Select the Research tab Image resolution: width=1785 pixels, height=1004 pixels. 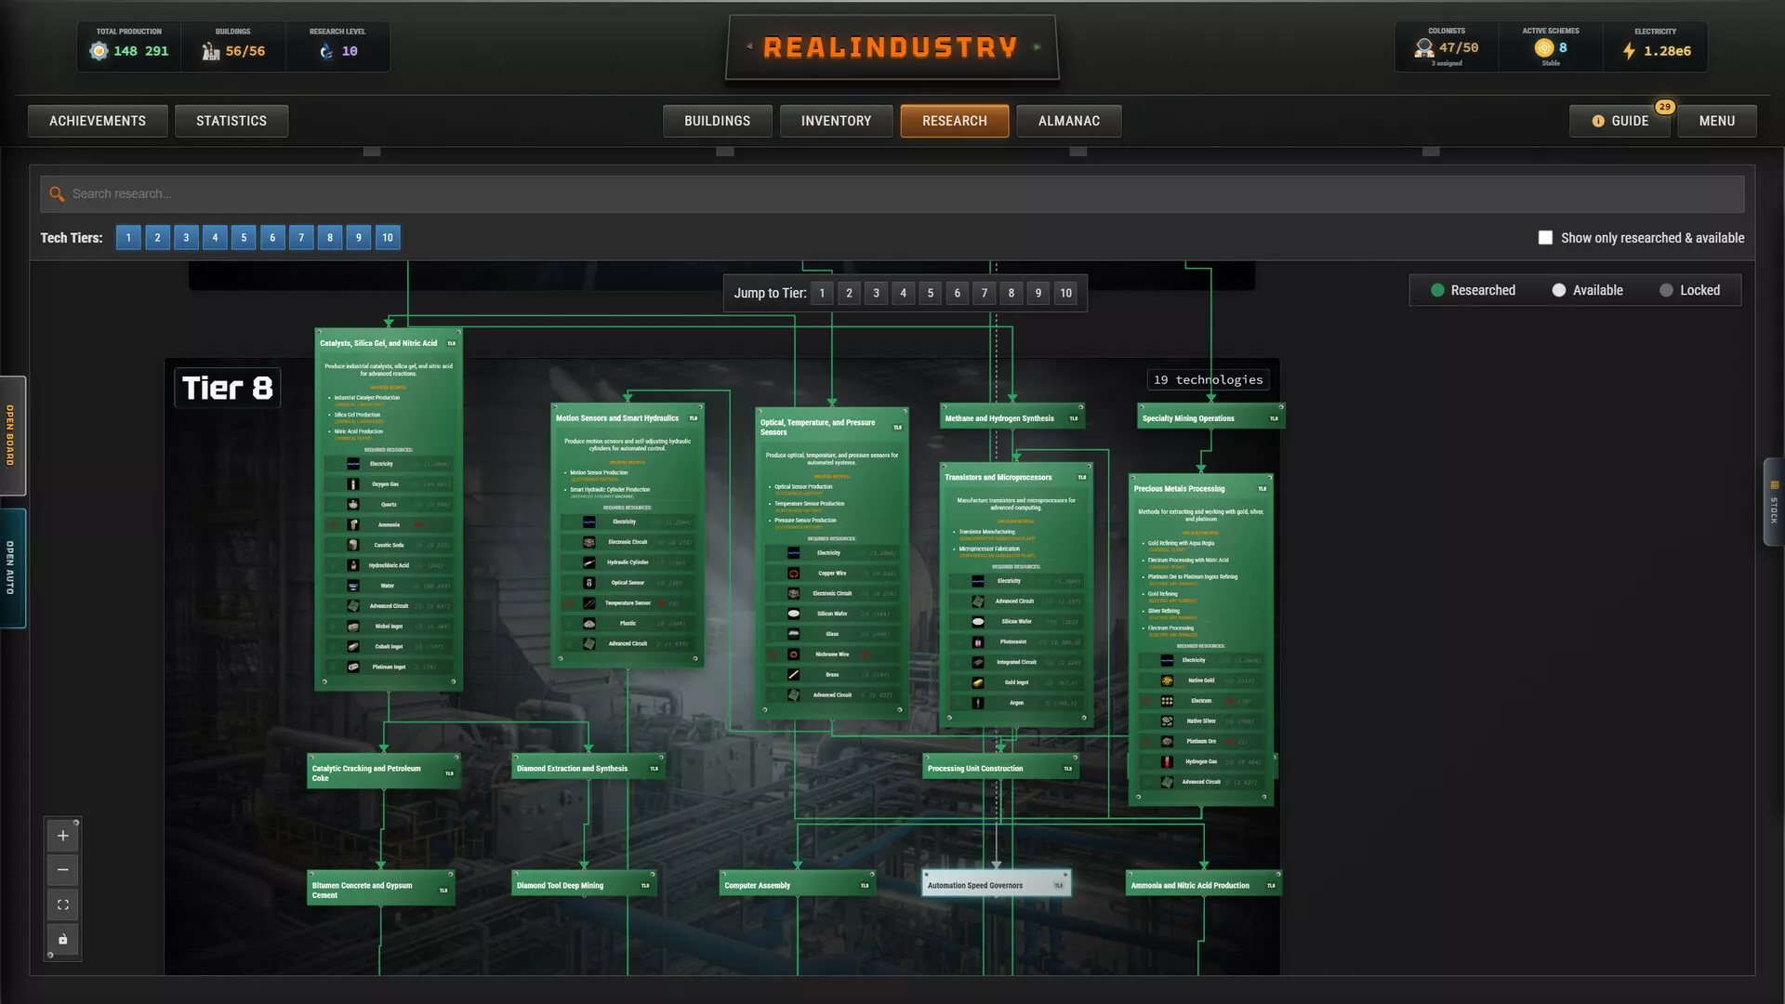(x=954, y=121)
